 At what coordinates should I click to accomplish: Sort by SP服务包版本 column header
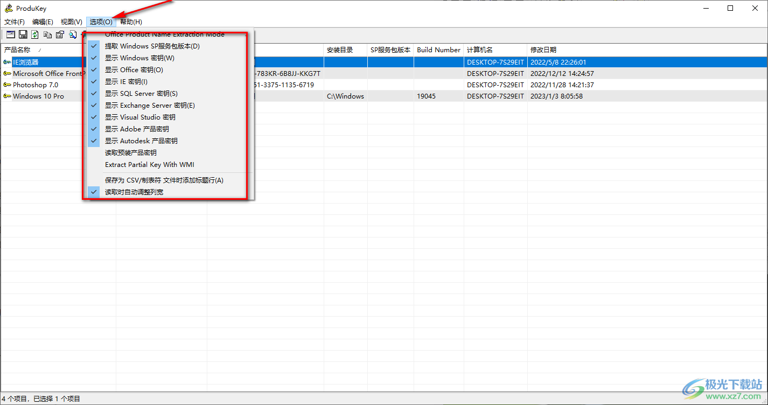tap(390, 50)
